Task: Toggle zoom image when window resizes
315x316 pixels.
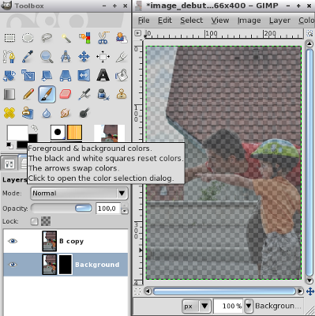Action: point(309,33)
